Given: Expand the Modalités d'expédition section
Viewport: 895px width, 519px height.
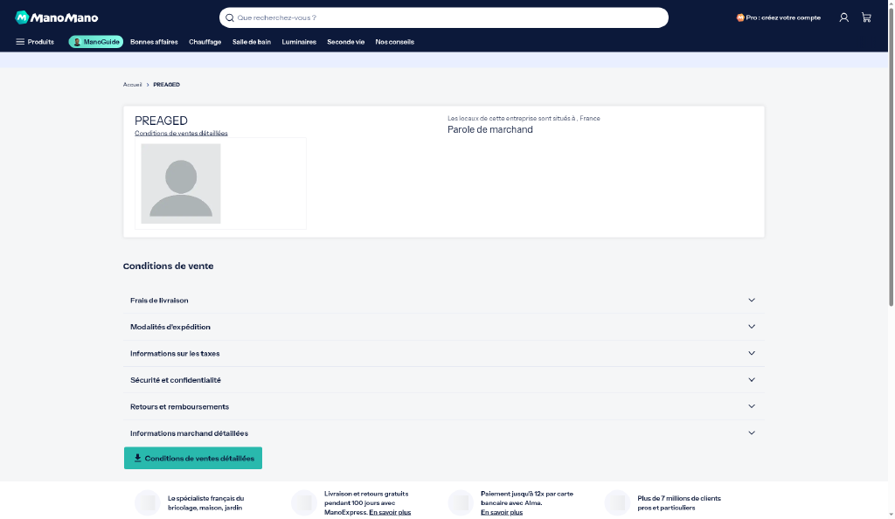Looking at the screenshot, I should 443,327.
